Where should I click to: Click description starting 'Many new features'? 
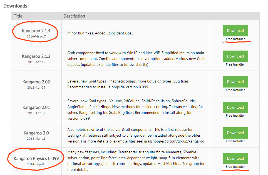click(x=136, y=161)
